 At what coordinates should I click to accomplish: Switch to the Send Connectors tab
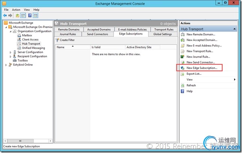pos(97,34)
